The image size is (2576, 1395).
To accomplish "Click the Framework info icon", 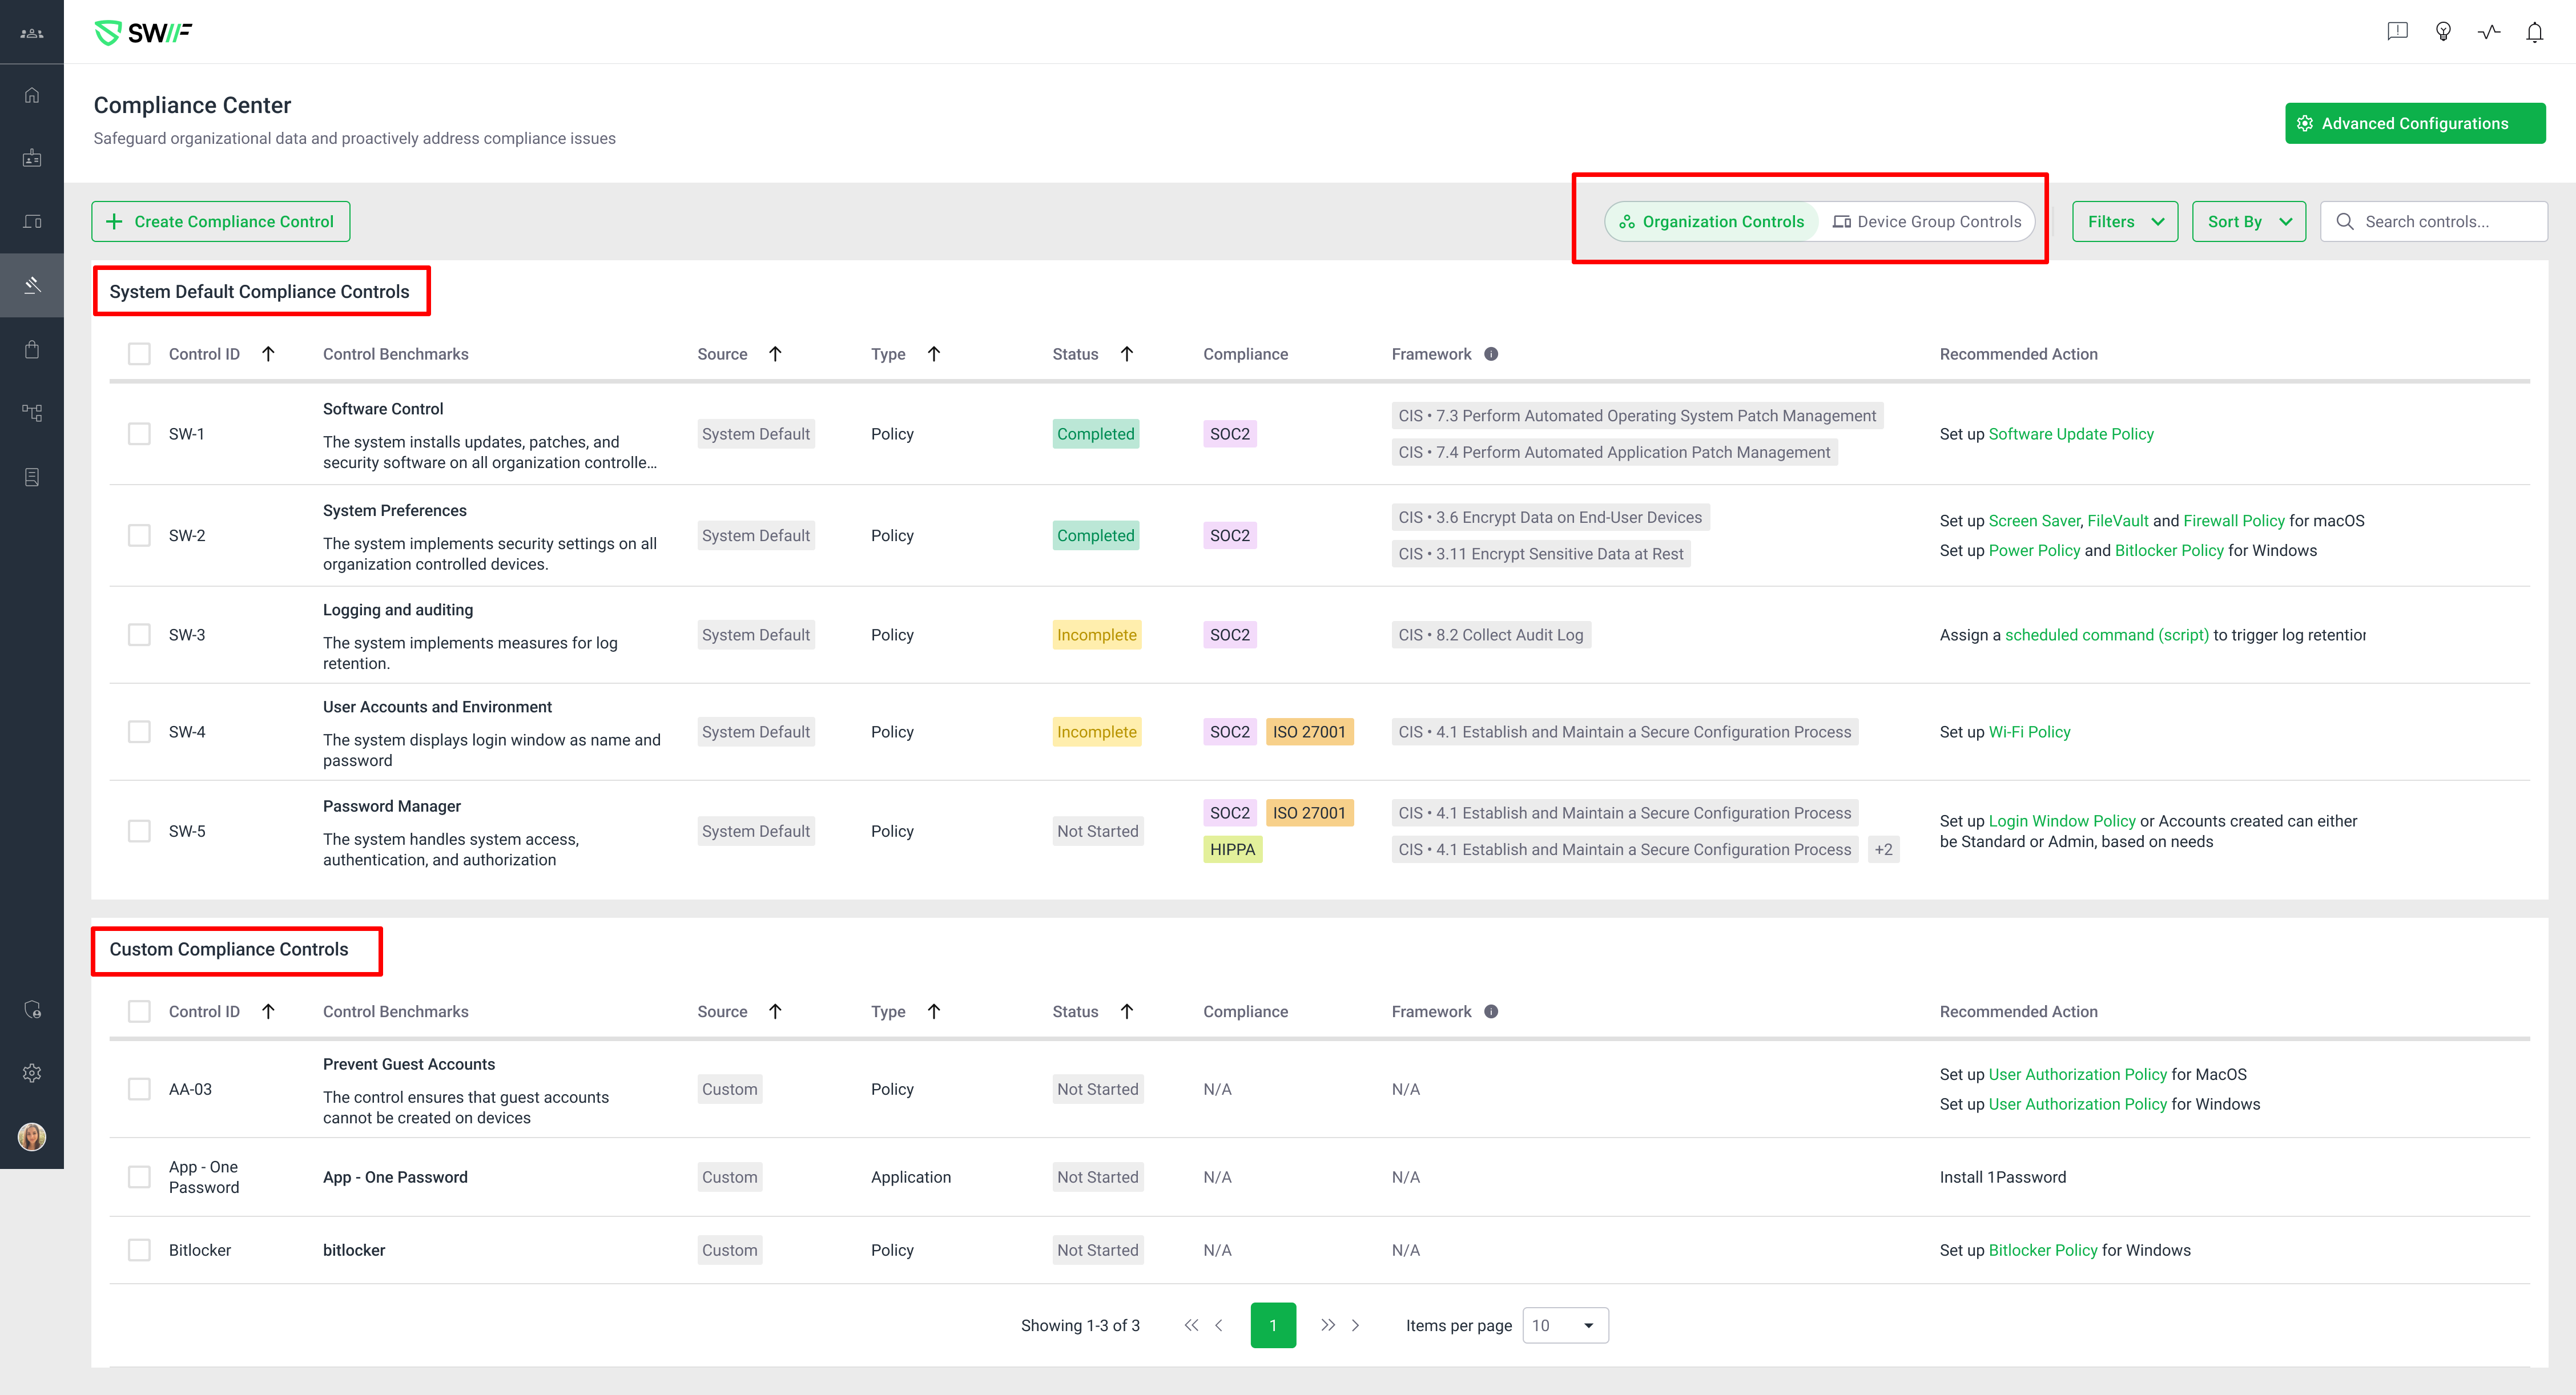I will pyautogui.click(x=1491, y=354).
